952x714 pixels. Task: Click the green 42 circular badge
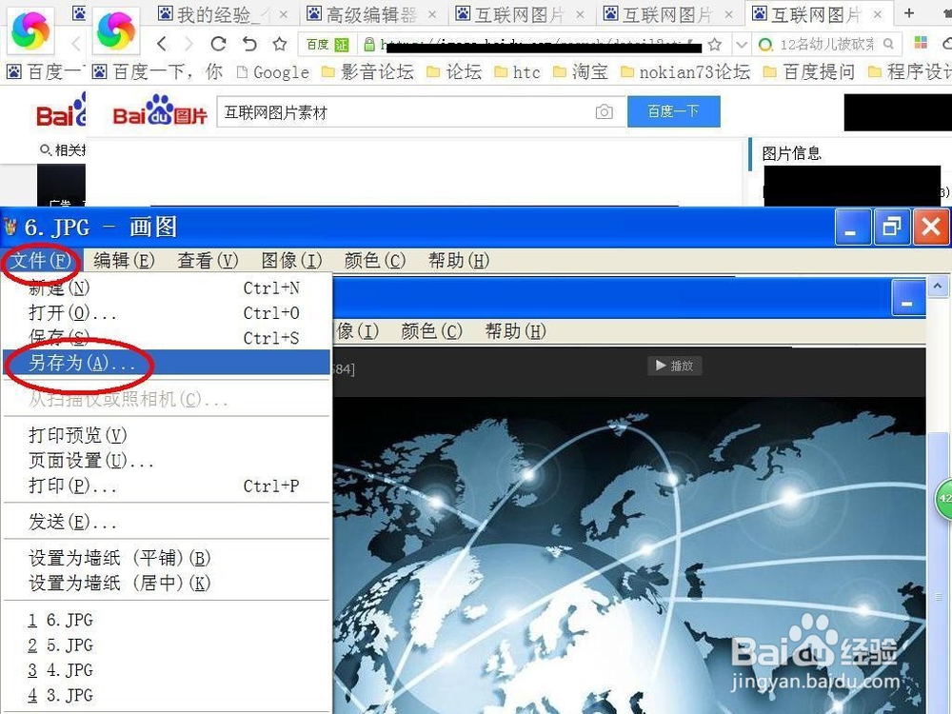pyautogui.click(x=943, y=499)
